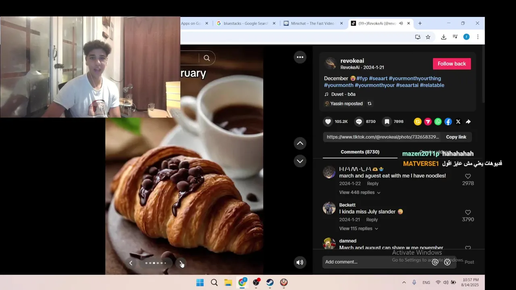Select the Comments (8730) tab

click(360, 152)
